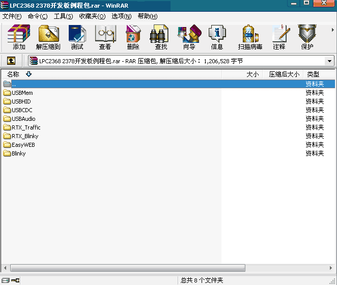Select the USBCDC folder name
337x285 pixels.
(22, 110)
